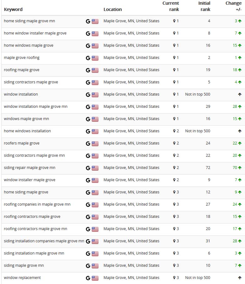
Task: Open keyword roofing companies in maple grove mn
Action: (37, 204)
